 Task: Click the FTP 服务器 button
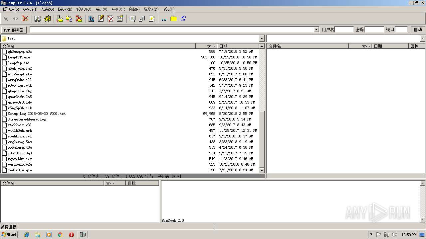point(14,30)
